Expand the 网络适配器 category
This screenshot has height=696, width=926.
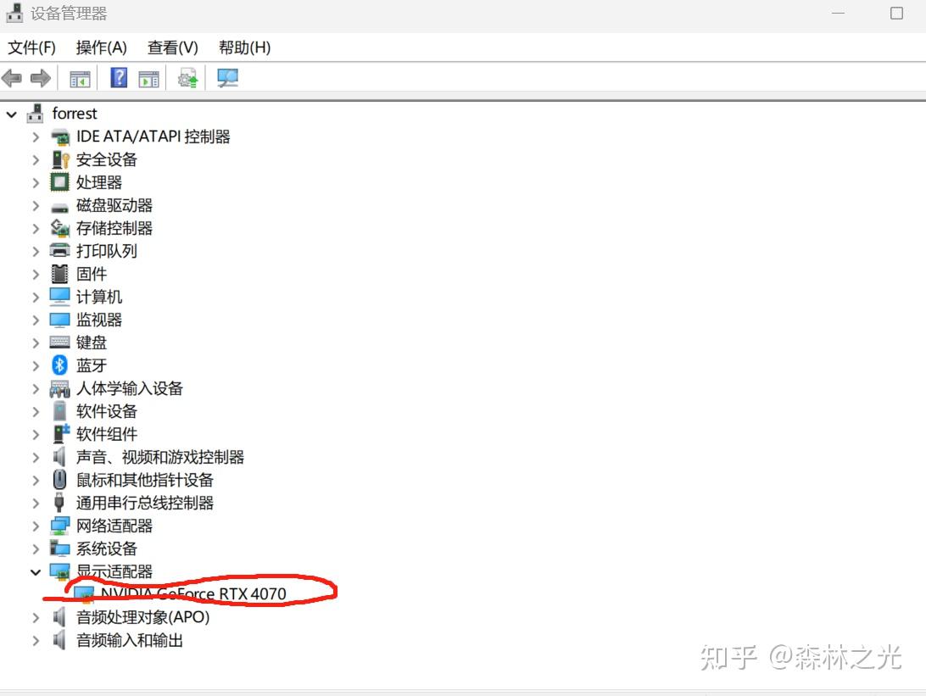(x=35, y=526)
